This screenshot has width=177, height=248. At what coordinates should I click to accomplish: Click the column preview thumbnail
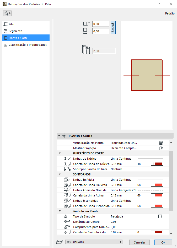click(x=147, y=75)
